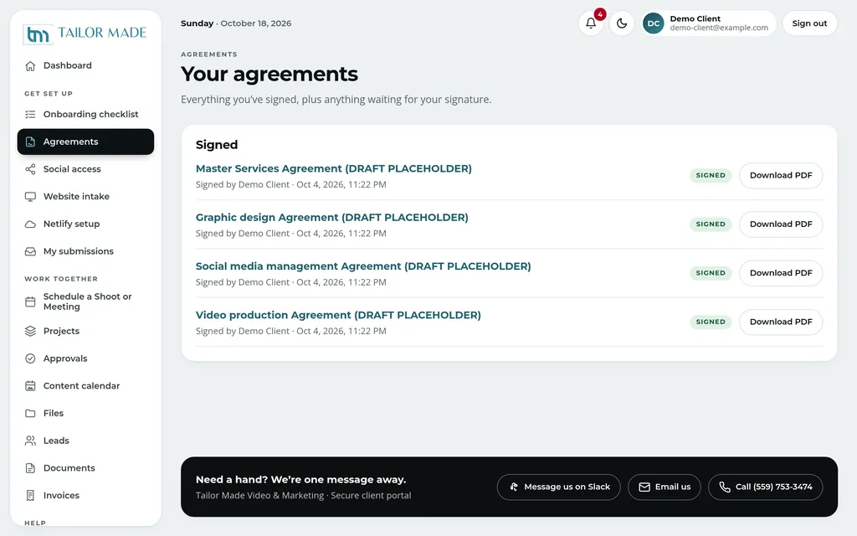This screenshot has height=536, width=857.
Task: Open the Leads page
Action: 85,441
